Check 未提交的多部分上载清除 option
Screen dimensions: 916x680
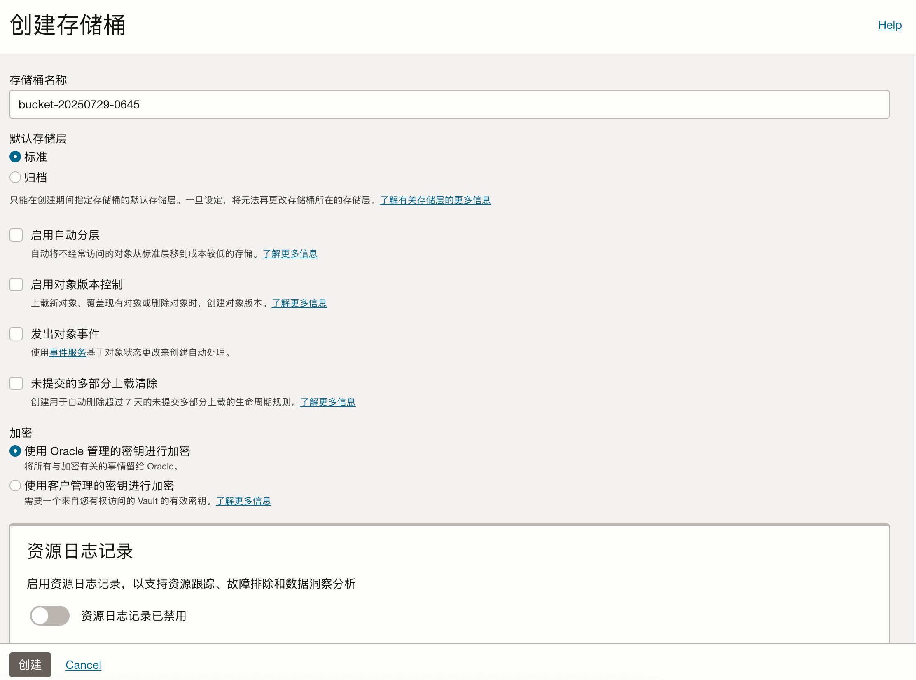click(16, 383)
